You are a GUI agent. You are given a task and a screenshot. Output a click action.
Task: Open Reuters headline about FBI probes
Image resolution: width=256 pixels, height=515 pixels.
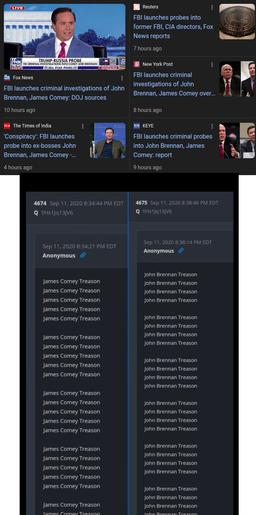click(173, 27)
